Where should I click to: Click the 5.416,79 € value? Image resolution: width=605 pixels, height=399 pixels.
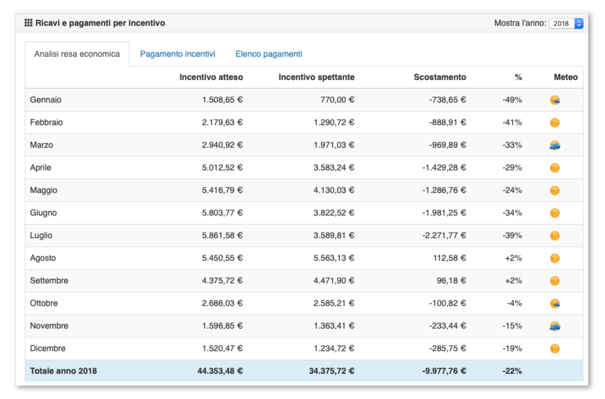(222, 190)
